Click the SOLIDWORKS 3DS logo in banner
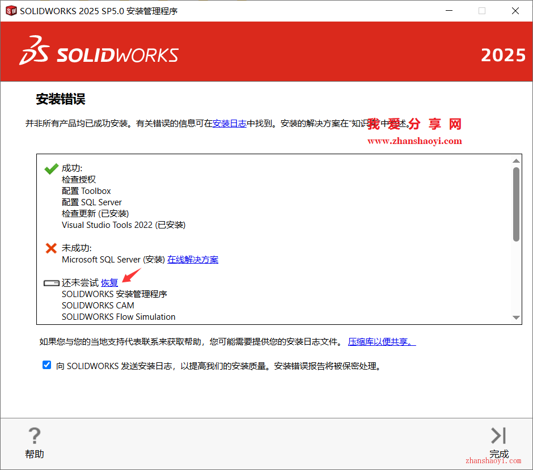Image resolution: width=533 pixels, height=470 pixels. pos(99,50)
